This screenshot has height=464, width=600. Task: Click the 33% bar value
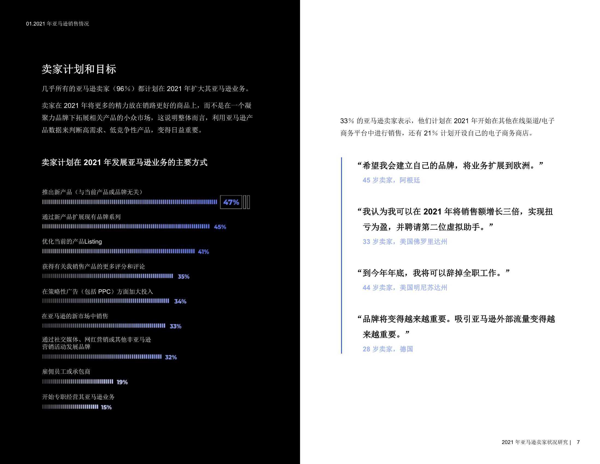pos(175,326)
